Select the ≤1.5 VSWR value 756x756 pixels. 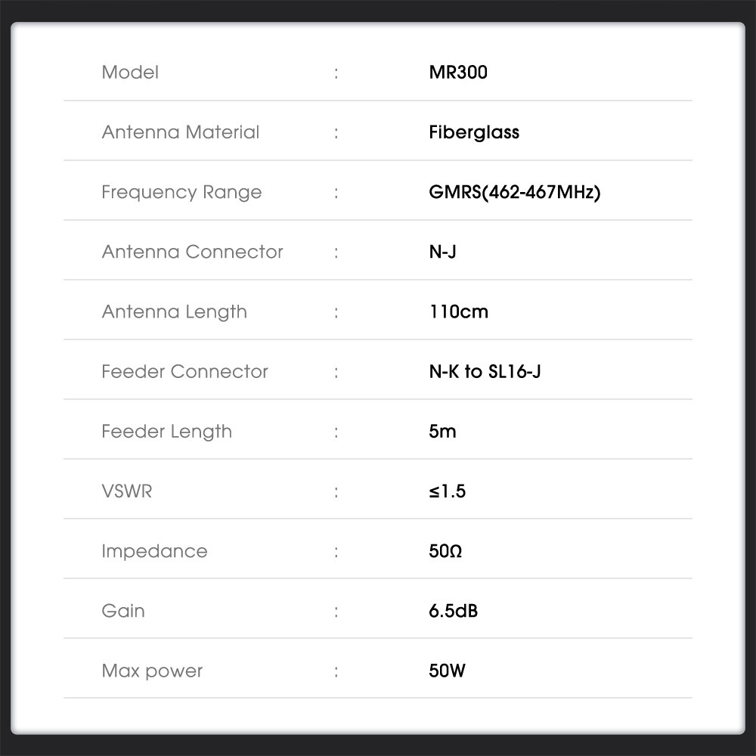(448, 491)
